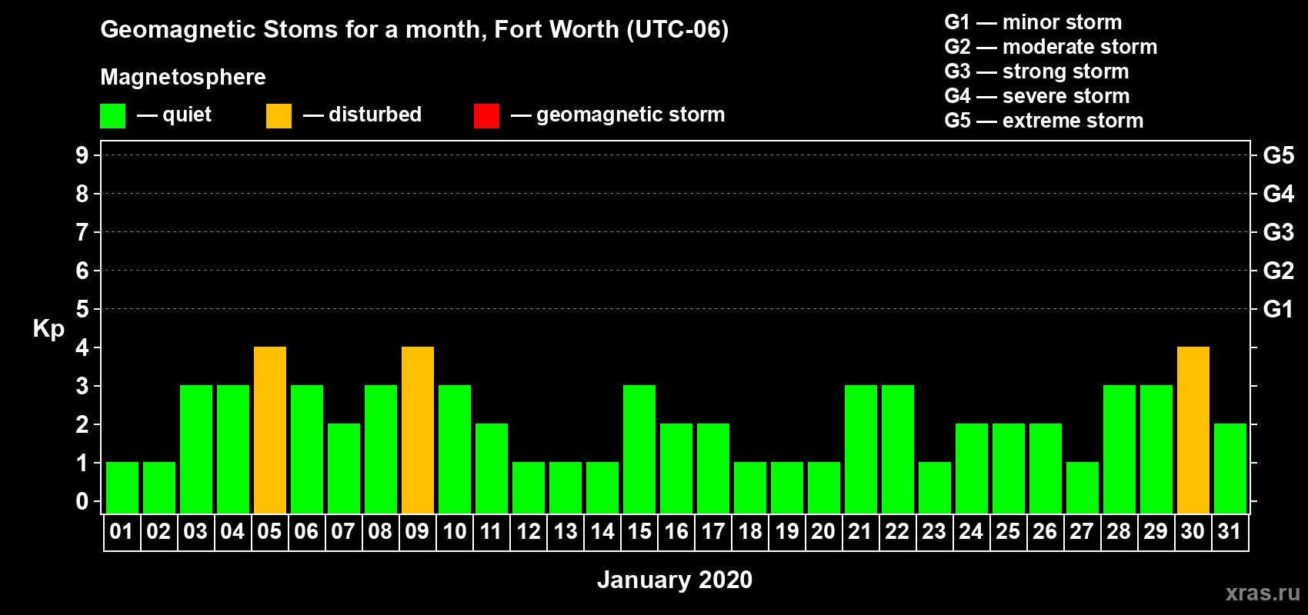
Task: Click the green bar for day 15
Action: (639, 450)
